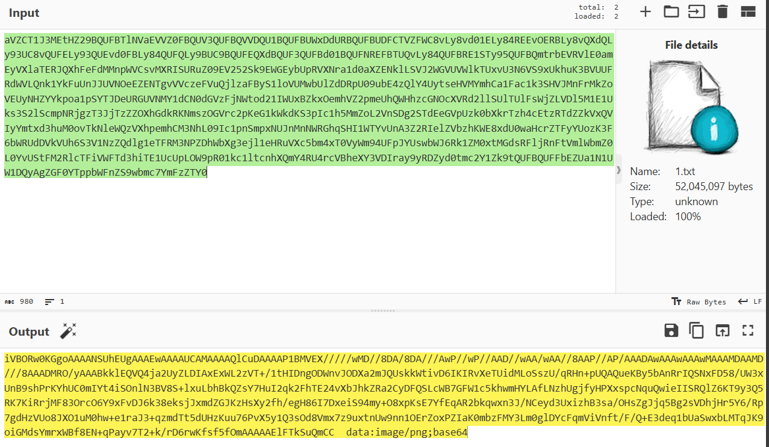Click the line count indicator in status bar
This screenshot has width=769, height=447.
tap(54, 302)
